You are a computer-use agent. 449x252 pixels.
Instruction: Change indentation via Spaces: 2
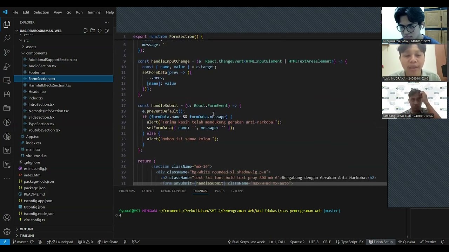point(297,242)
